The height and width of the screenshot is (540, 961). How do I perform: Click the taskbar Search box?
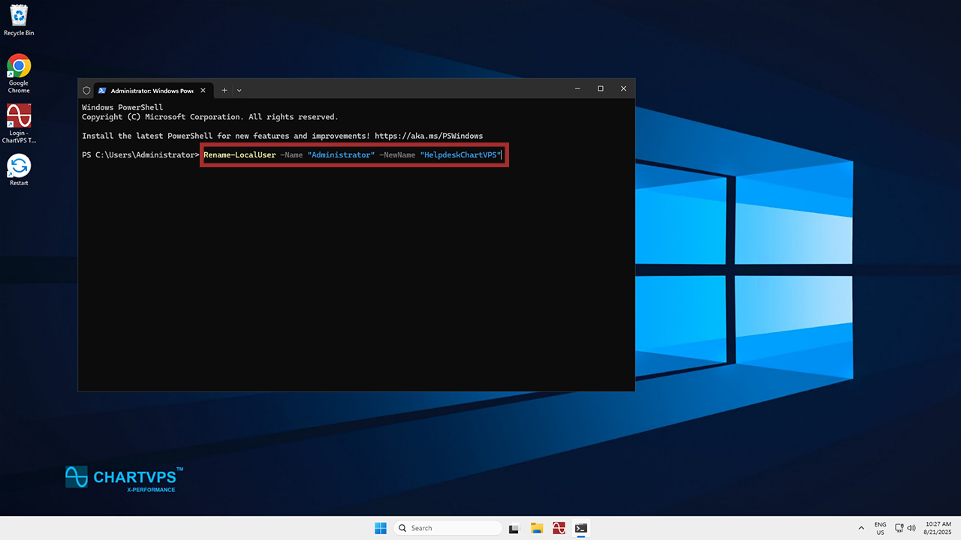(448, 528)
